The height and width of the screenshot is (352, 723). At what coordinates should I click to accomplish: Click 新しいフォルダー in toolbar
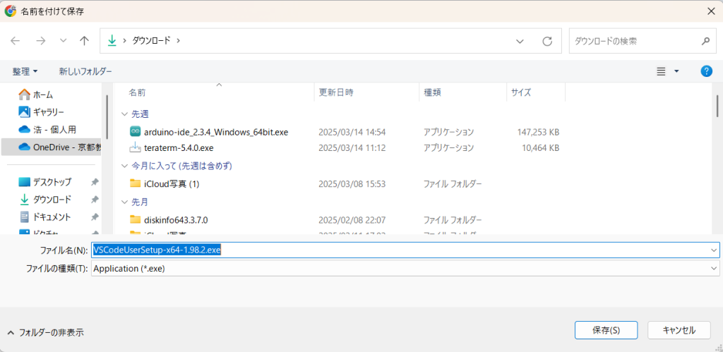click(85, 71)
